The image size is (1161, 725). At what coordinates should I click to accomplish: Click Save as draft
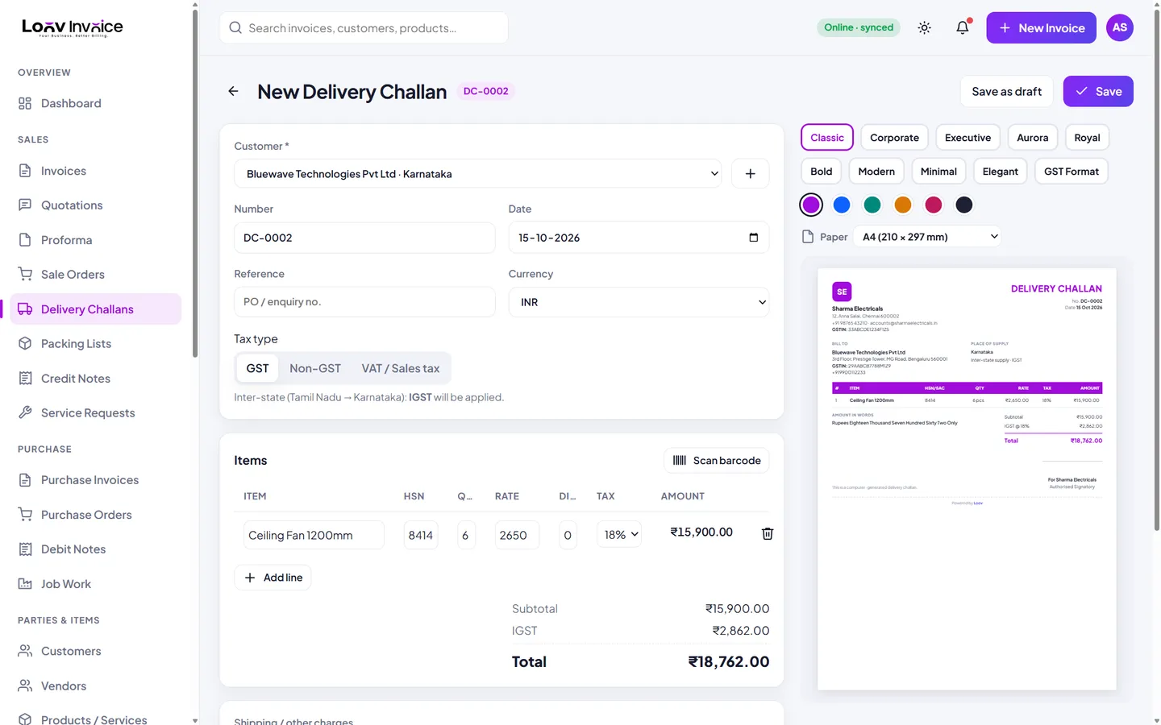[x=1006, y=92]
